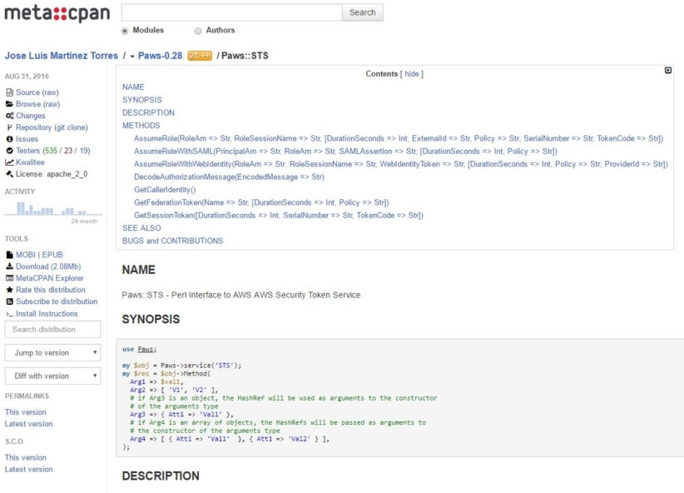The height and width of the screenshot is (493, 684).
Task: Click the Install Instructions terminal icon
Action: 10,314
